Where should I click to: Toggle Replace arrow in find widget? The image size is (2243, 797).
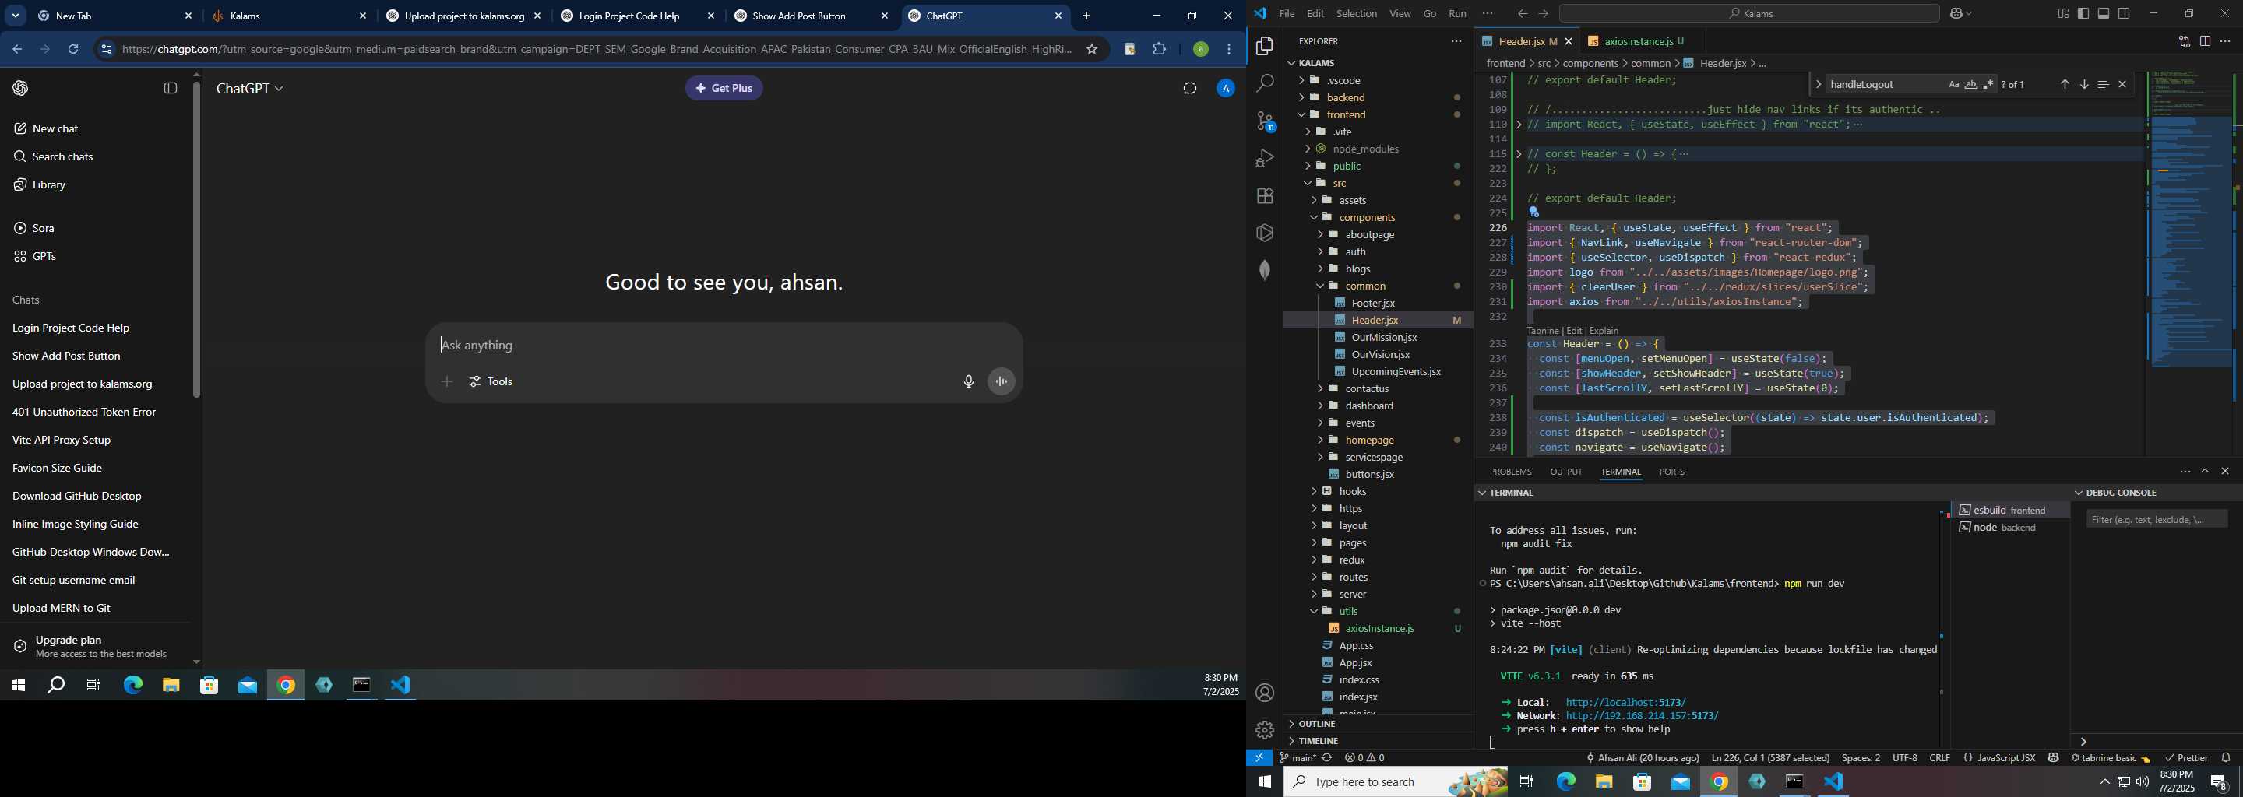pos(1818,84)
